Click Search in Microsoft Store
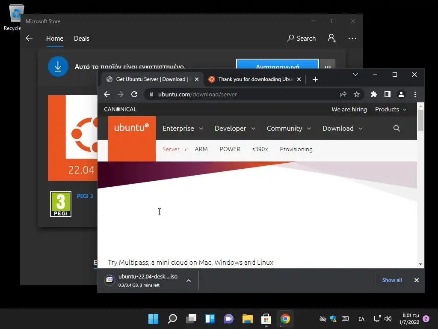Image resolution: width=438 pixels, height=329 pixels. click(301, 38)
